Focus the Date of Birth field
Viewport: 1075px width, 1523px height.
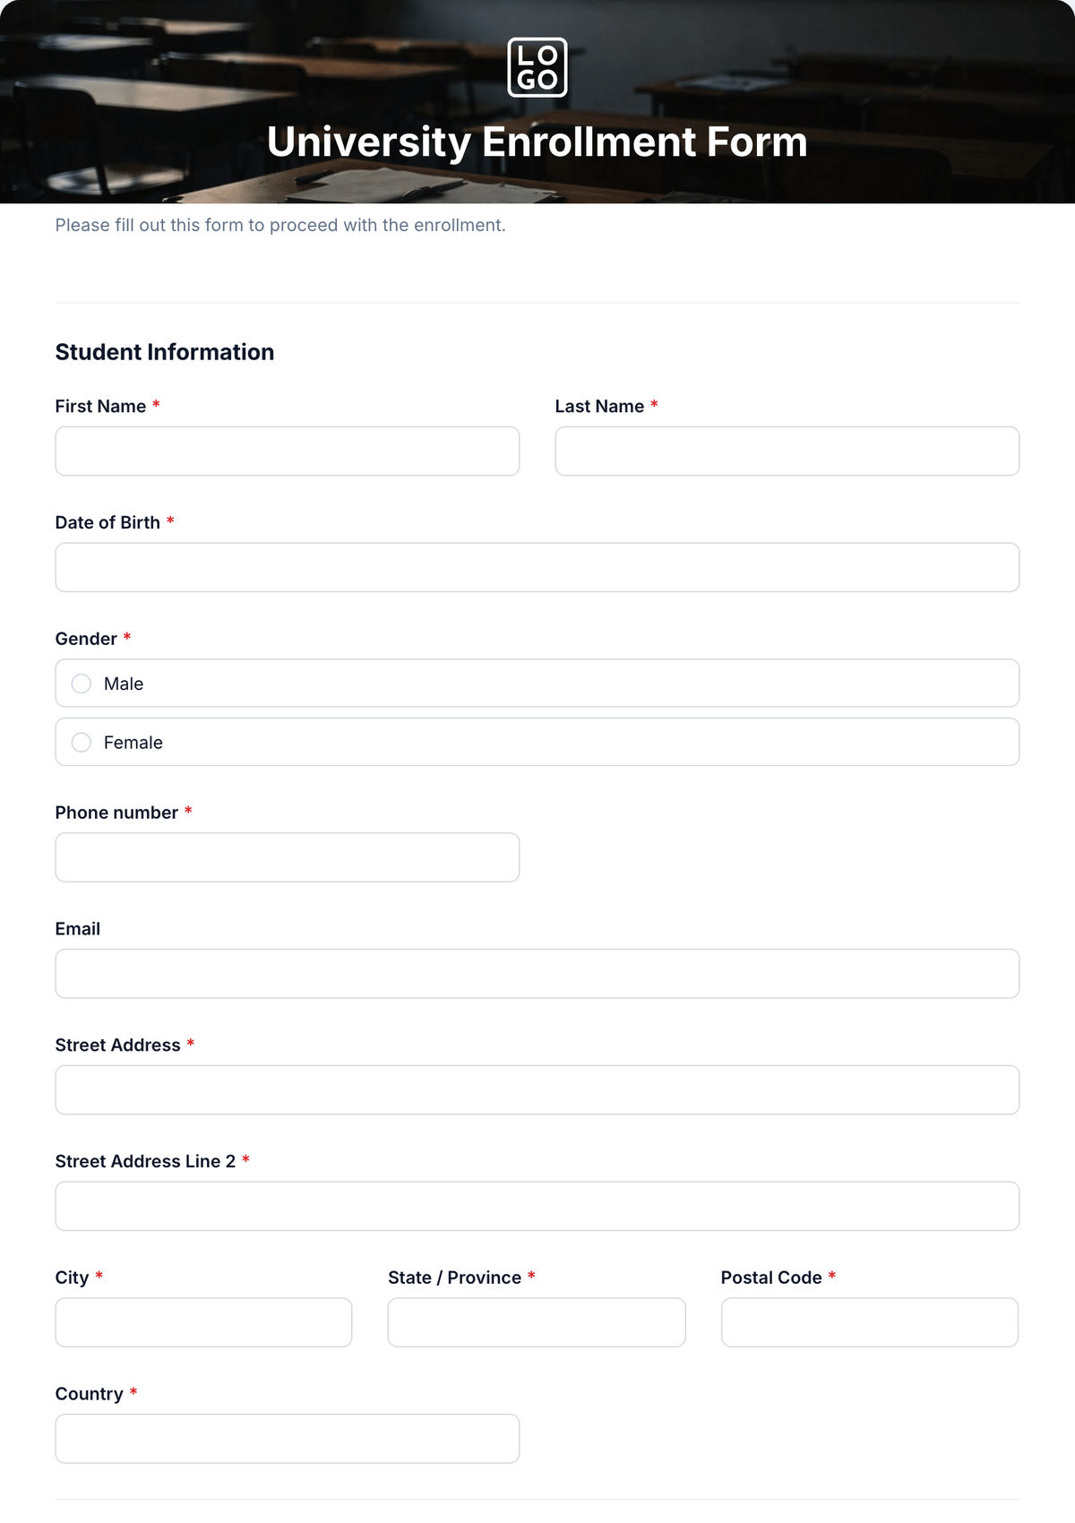537,567
